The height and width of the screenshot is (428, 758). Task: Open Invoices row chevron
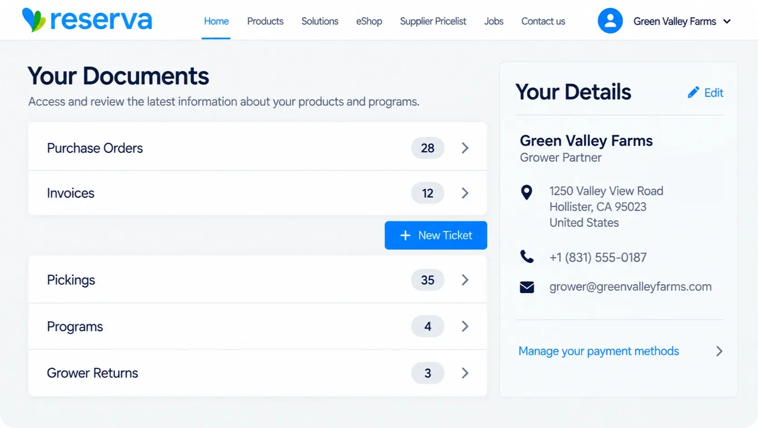point(465,193)
